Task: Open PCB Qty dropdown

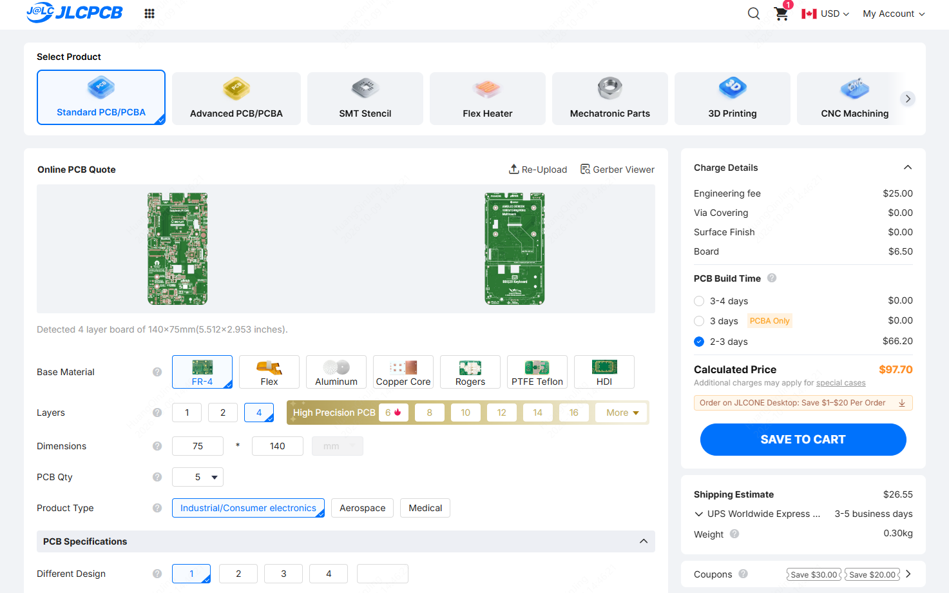Action: coord(198,477)
